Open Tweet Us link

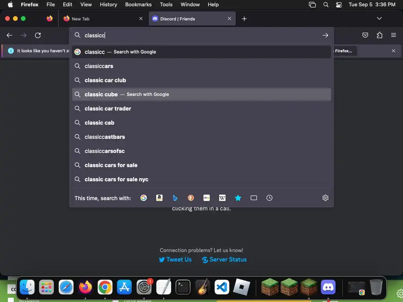[x=175, y=260]
